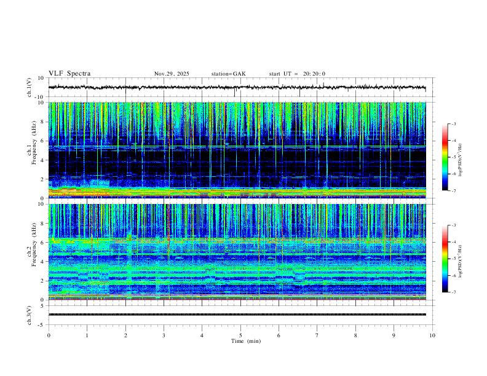Click the ch.2 spectrogram color bar
This screenshot has height=376, width=487.
[445, 259]
